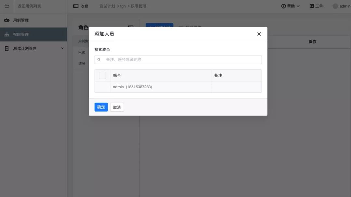Viewport: 351px width, 197px height.
Task: Click the 测试计划管理 clipboard icon
Action: 7,49
